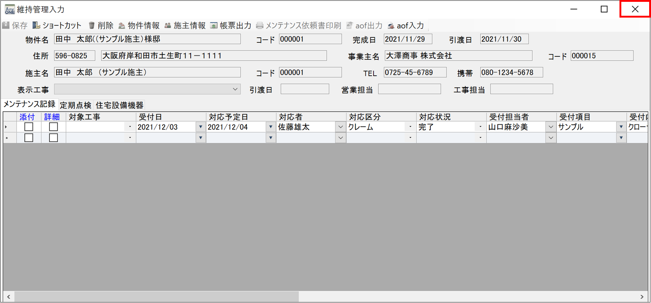Expand the 表示工事 dropdown

[235, 89]
